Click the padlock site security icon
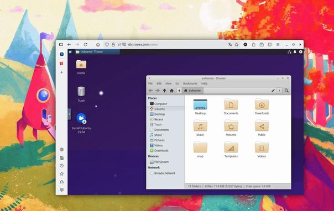The image size is (334, 211). coord(113,45)
